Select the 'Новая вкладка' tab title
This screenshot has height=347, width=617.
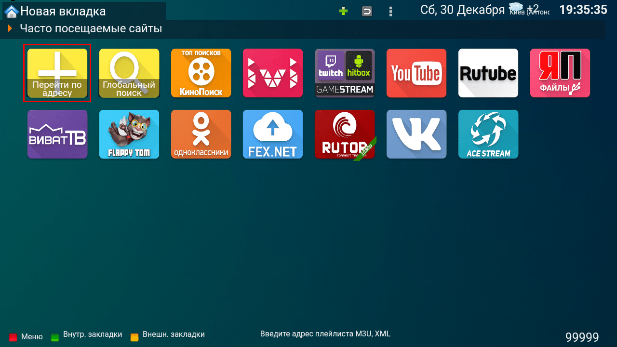(63, 11)
